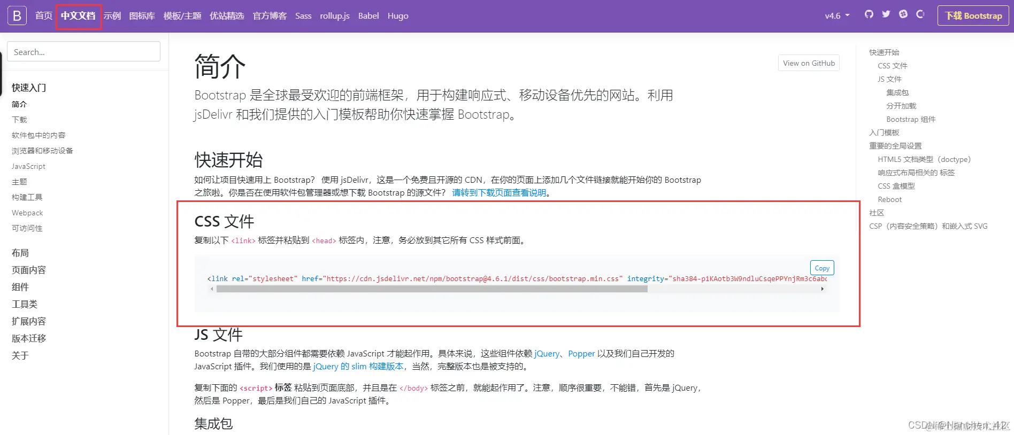Open the Popper link
This screenshot has height=435, width=1014.
[x=581, y=354]
